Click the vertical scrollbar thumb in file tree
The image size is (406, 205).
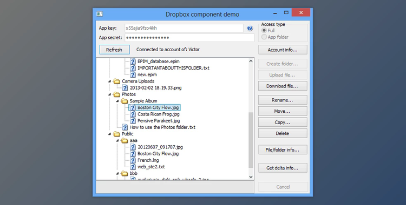[251, 140]
